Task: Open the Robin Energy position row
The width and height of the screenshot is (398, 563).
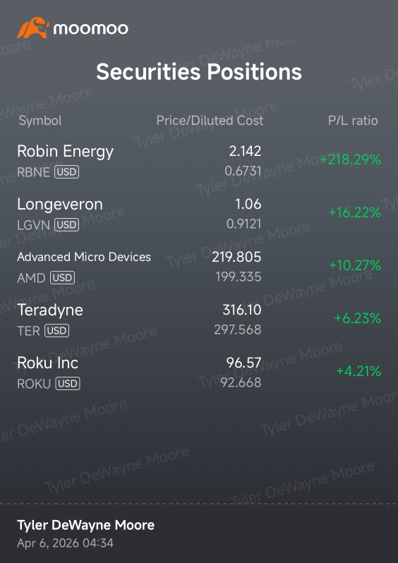Action: (x=199, y=161)
